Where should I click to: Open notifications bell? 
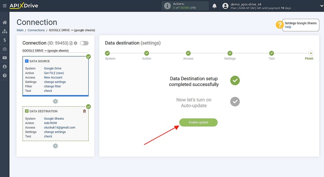pos(215,6)
